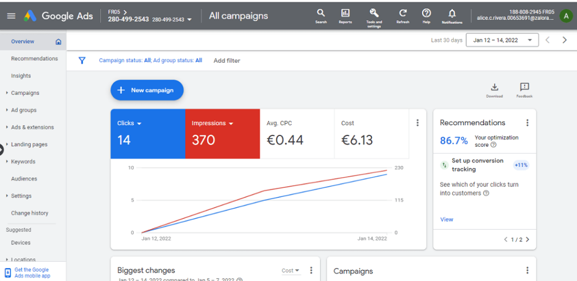
Task: Expand the Campaigns sidebar item
Action: [25, 93]
